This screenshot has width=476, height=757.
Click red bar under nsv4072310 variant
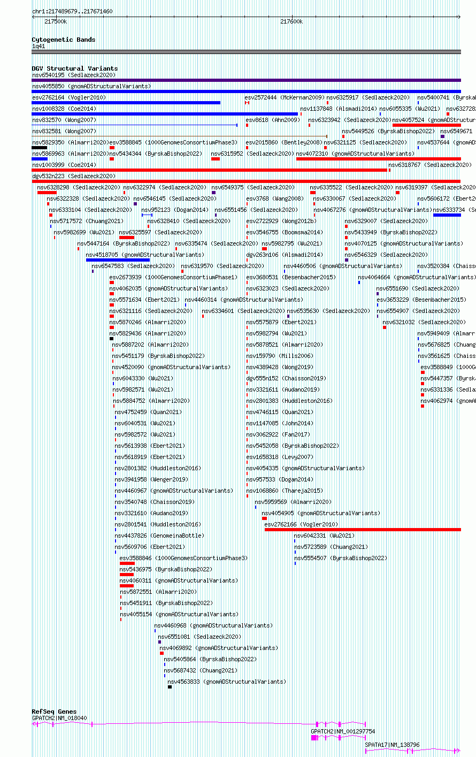tap(379, 159)
